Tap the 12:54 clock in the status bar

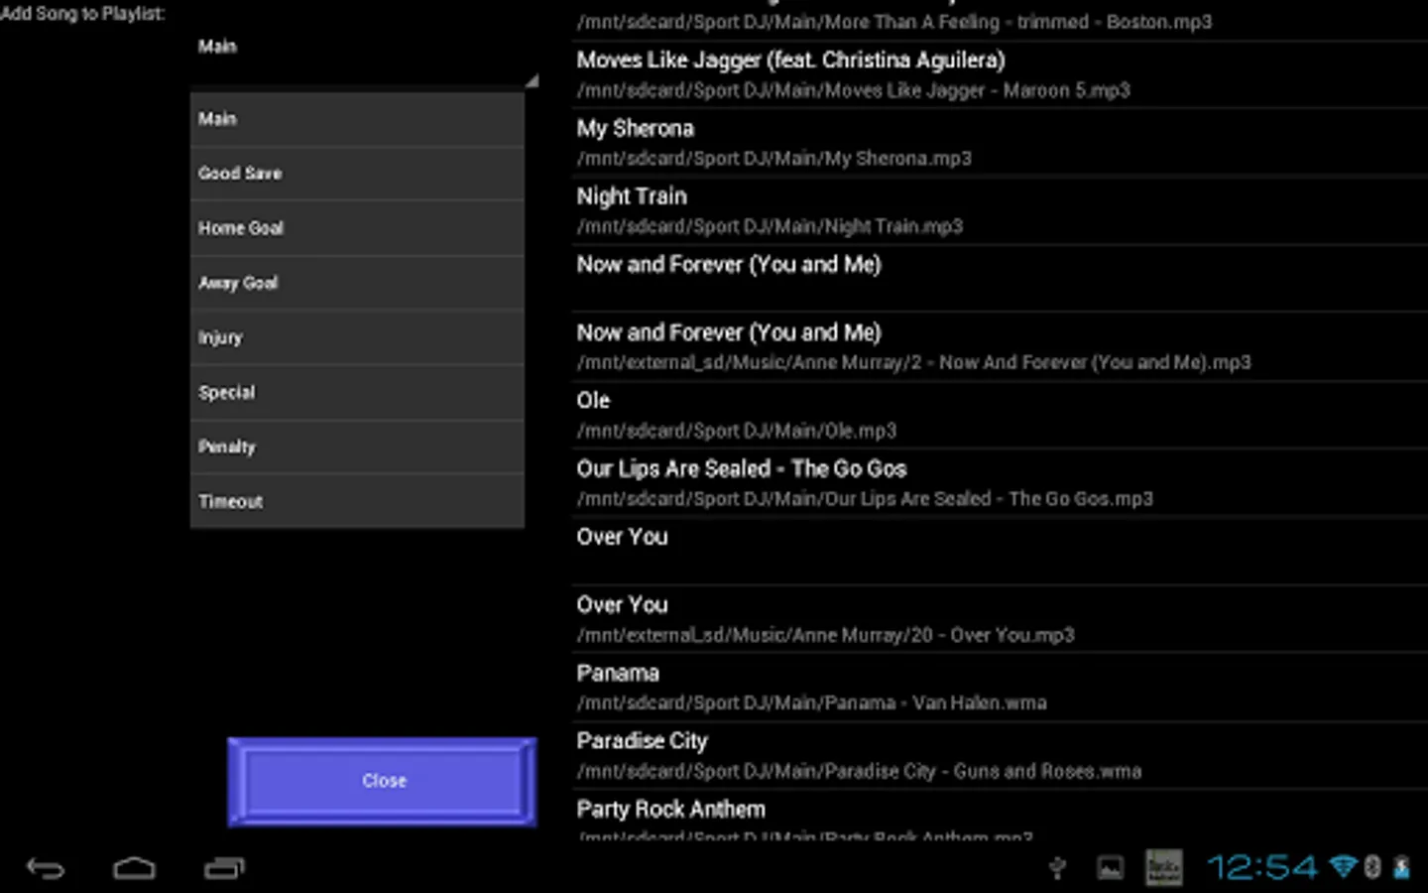pos(1262,868)
